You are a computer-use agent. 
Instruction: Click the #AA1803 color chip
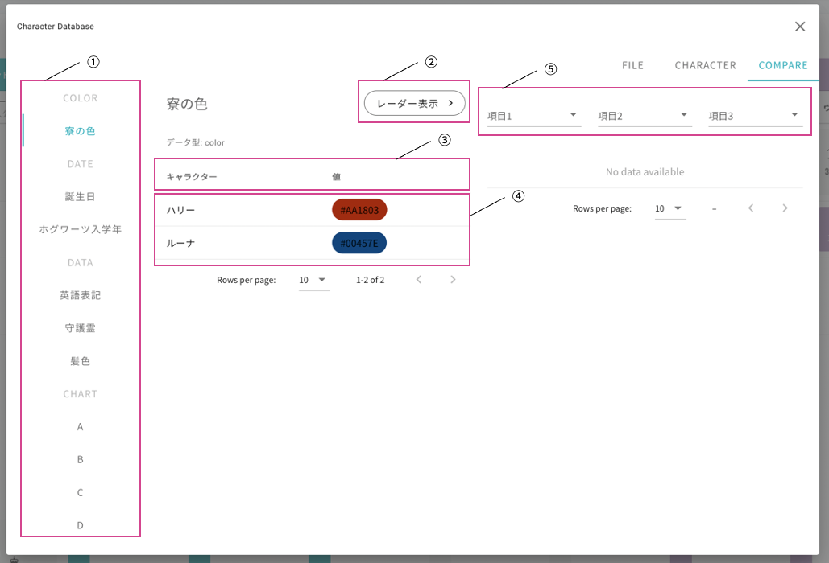[359, 210]
